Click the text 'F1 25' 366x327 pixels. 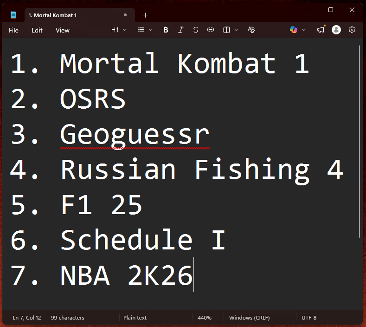(101, 205)
